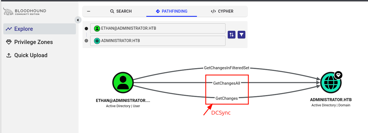The height and width of the screenshot is (133, 368).
Task: Open the Explore section
Action: click(x=40, y=29)
